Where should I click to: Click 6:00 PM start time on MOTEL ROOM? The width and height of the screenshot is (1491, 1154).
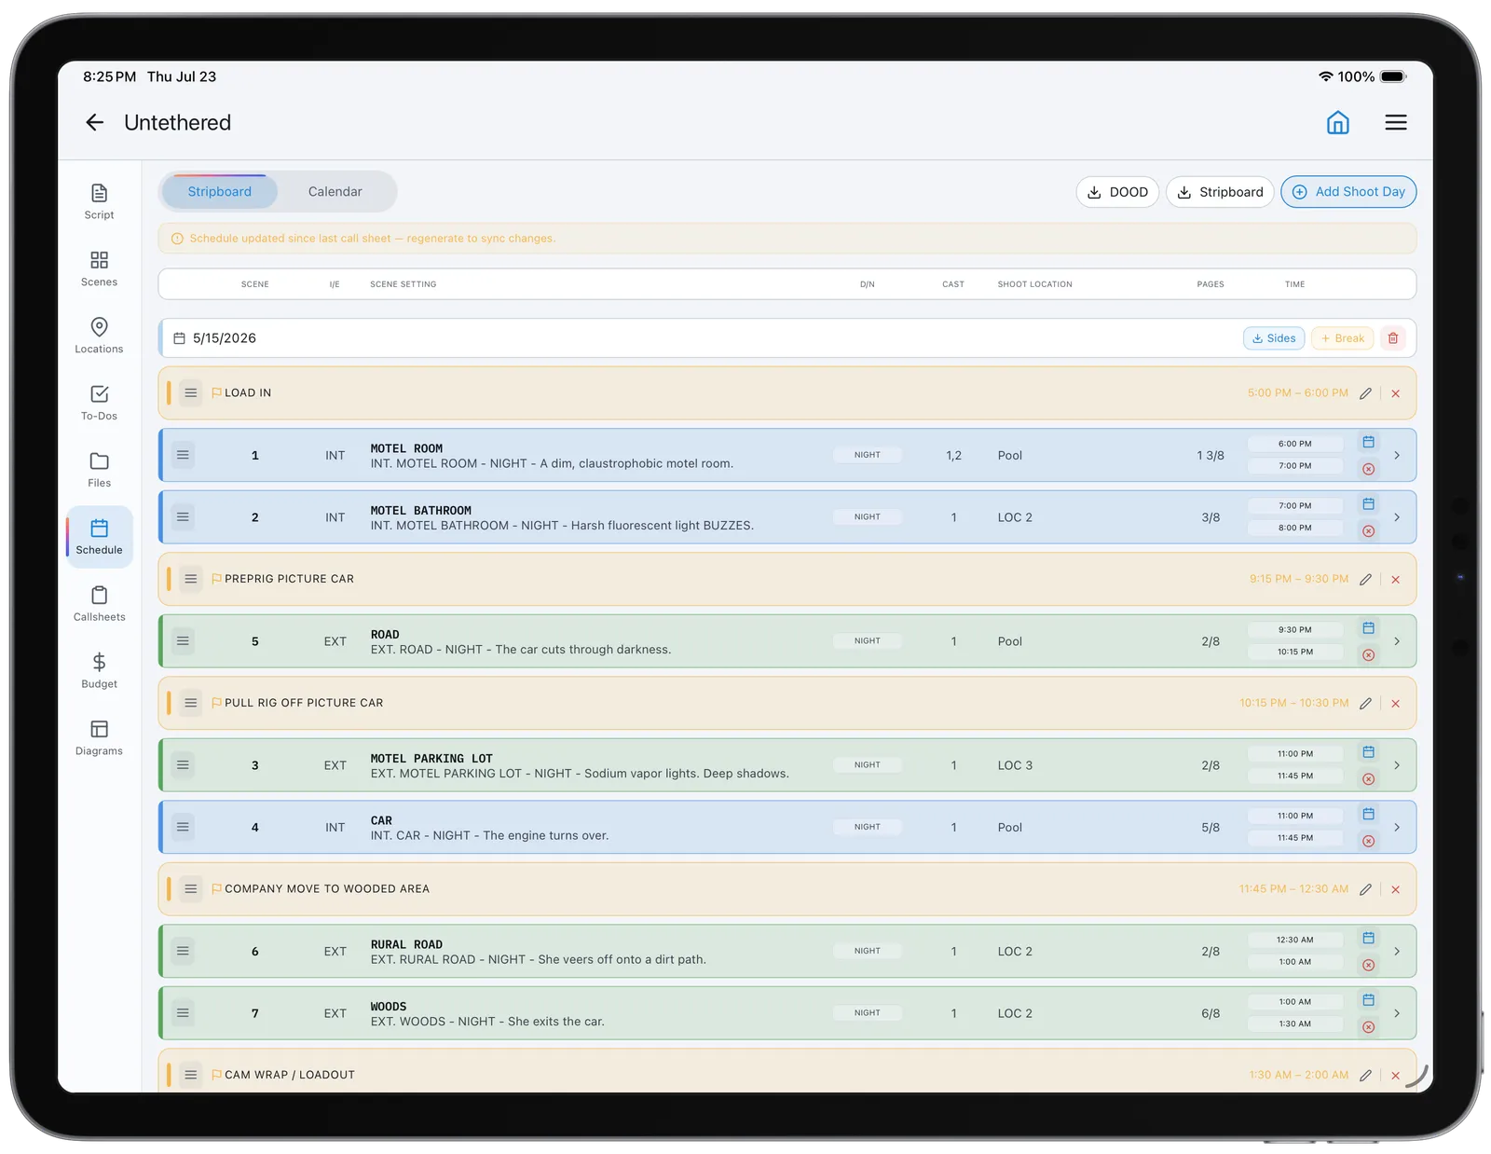1294,444
